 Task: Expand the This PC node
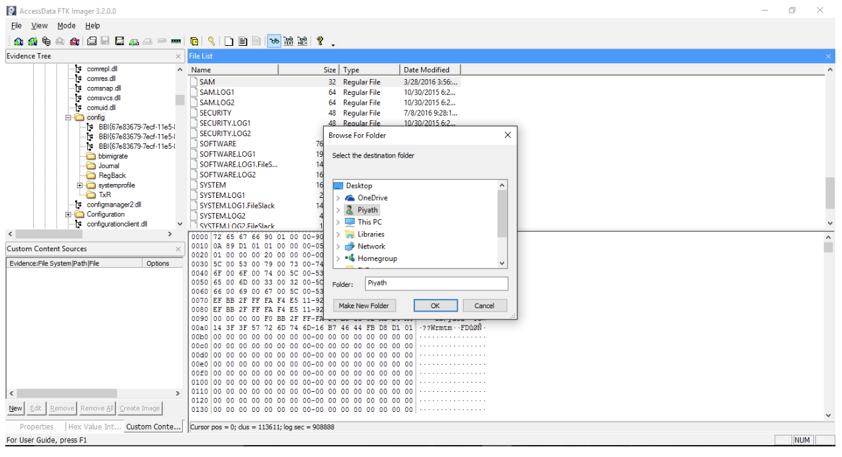338,222
